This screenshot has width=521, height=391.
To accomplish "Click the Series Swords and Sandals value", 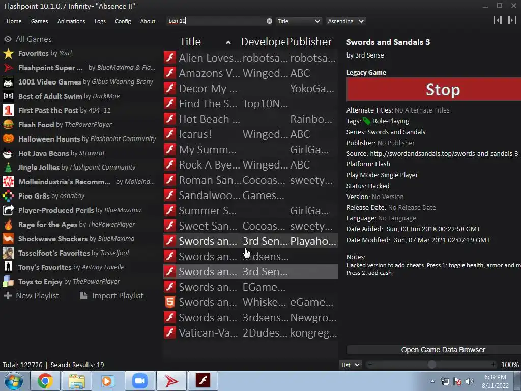I will 396,132.
